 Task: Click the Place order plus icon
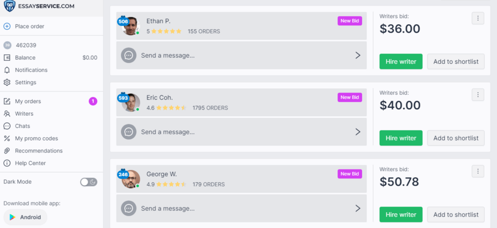click(7, 26)
